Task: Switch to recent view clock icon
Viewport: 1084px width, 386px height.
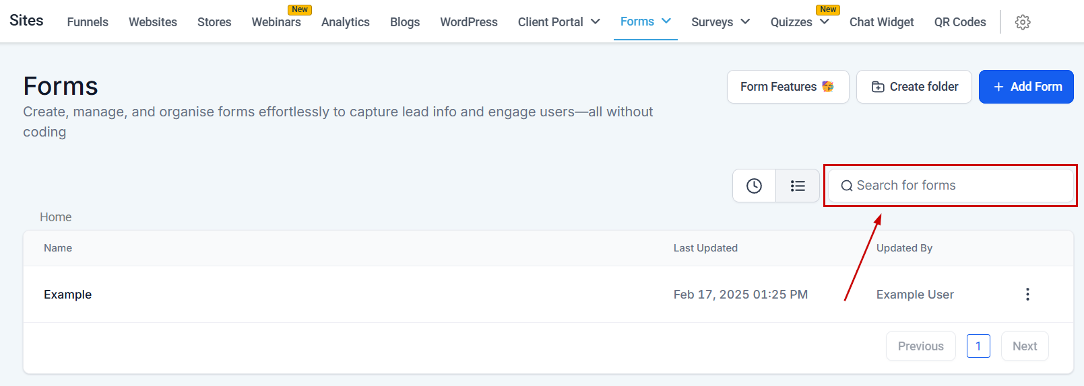Action: pos(754,186)
